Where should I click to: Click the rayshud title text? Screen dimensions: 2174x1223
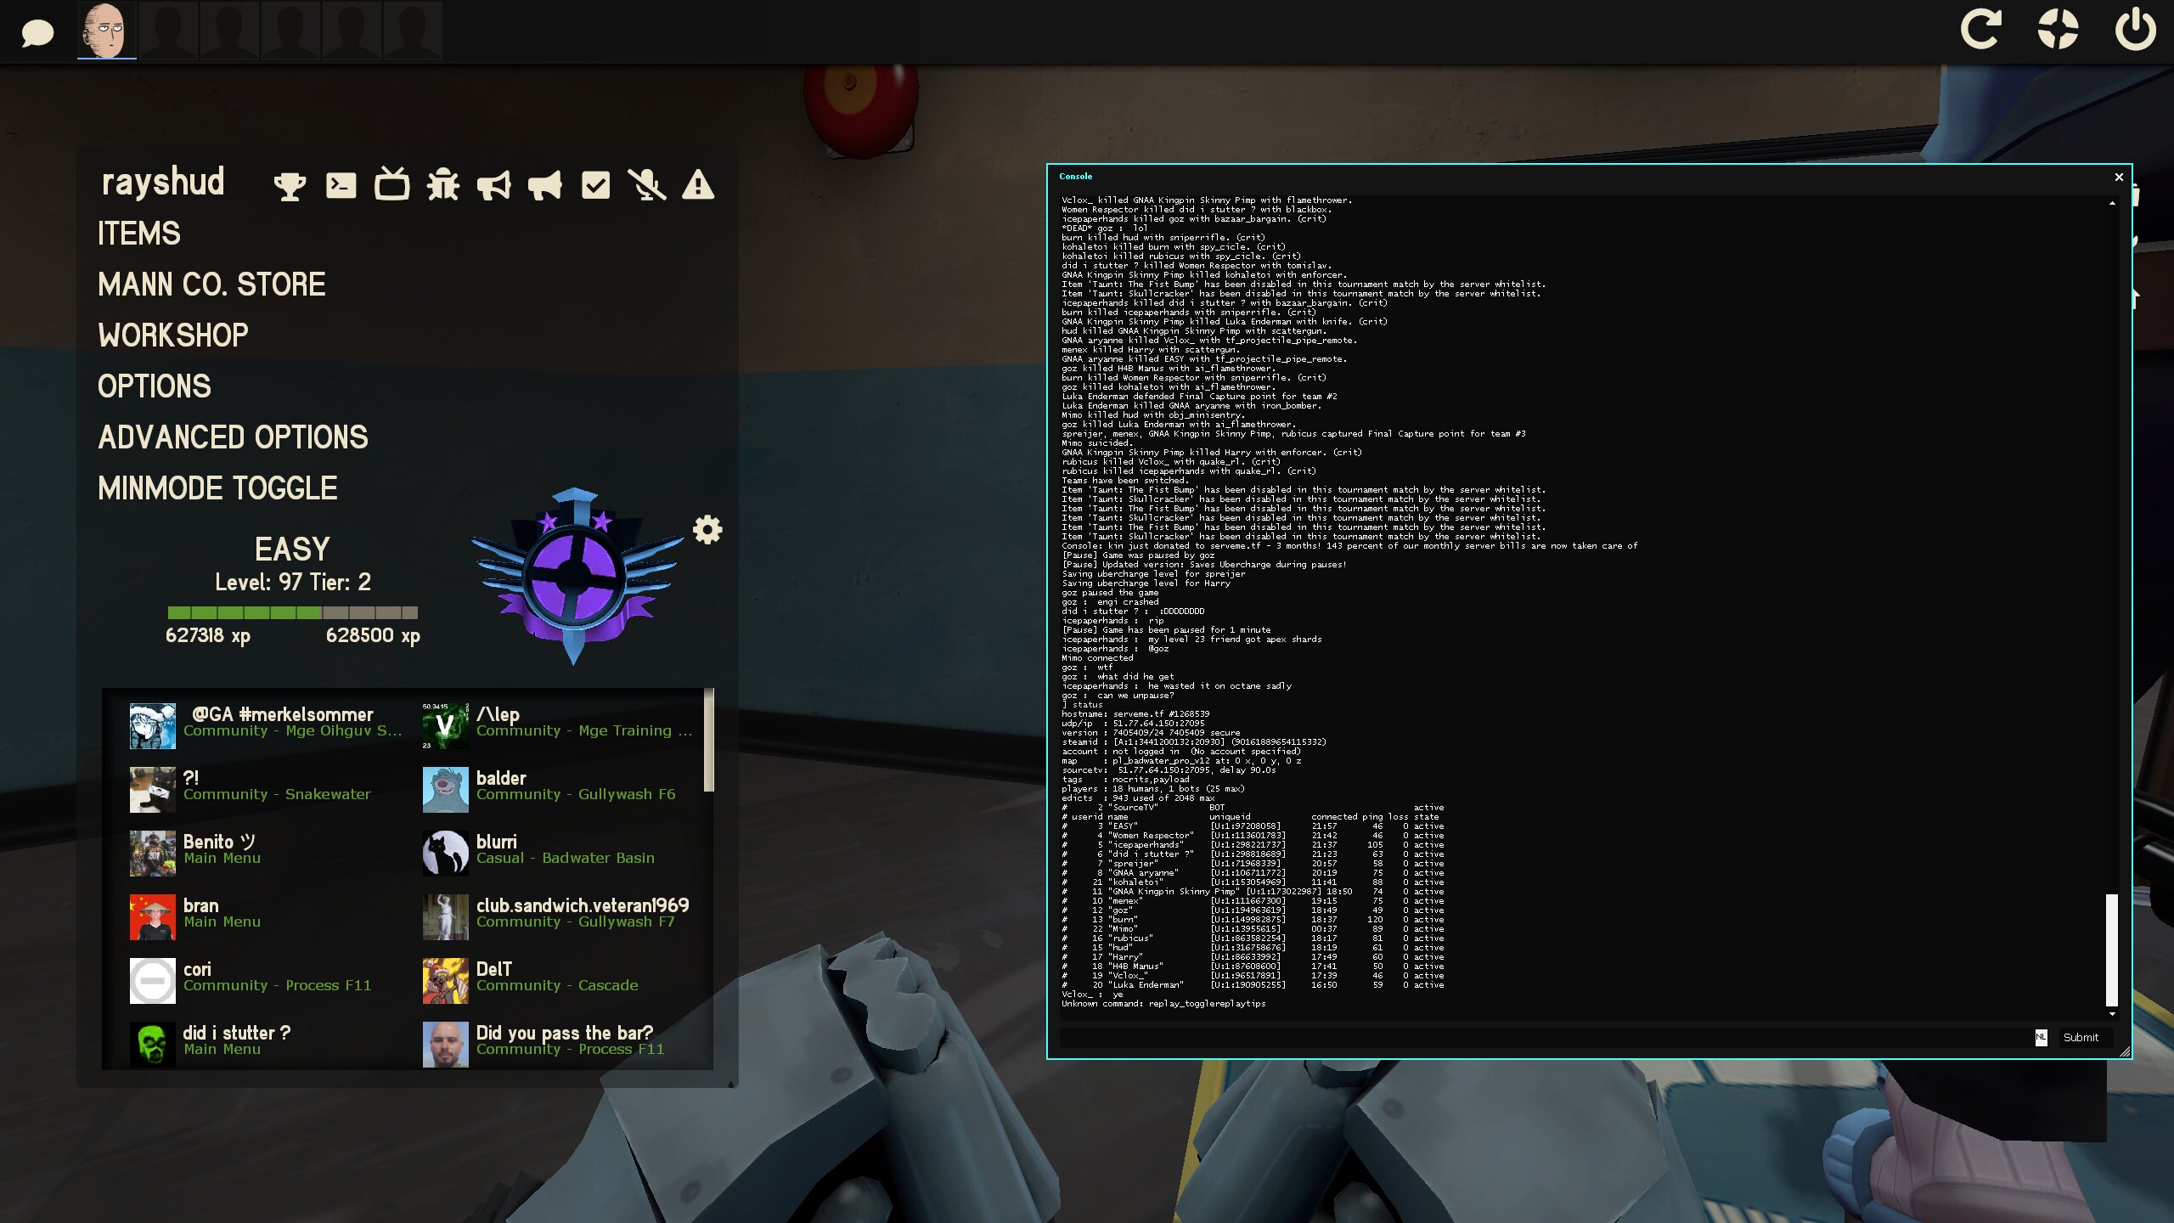point(163,182)
